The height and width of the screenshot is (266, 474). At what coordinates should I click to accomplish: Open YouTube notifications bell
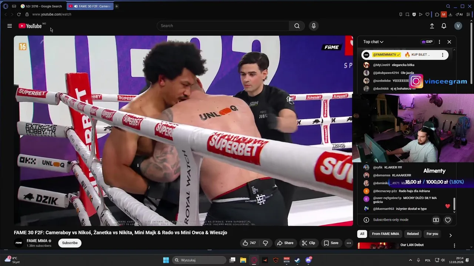click(x=444, y=26)
